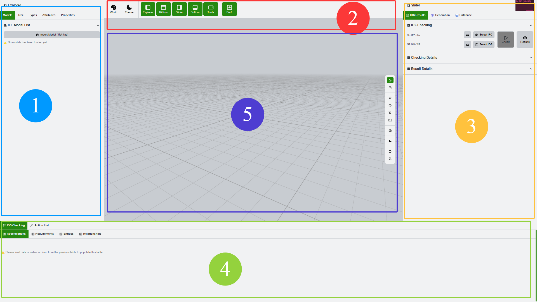Click the memory usage monitor graph
This screenshot has height=302, width=537.
[x=525, y=6]
